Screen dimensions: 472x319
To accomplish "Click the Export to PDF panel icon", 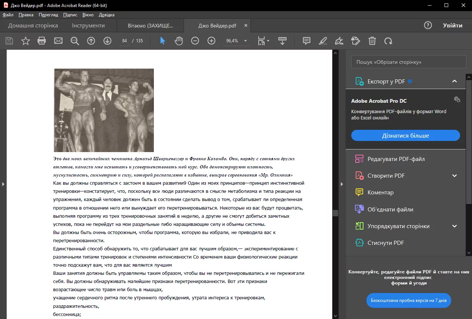I will [x=359, y=81].
